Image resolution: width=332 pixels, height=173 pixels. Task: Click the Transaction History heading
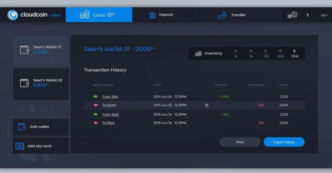105,70
